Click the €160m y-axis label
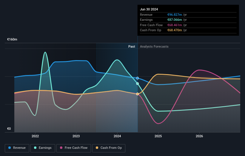Image resolution: width=245 pixels, height=156 pixels. (12, 39)
